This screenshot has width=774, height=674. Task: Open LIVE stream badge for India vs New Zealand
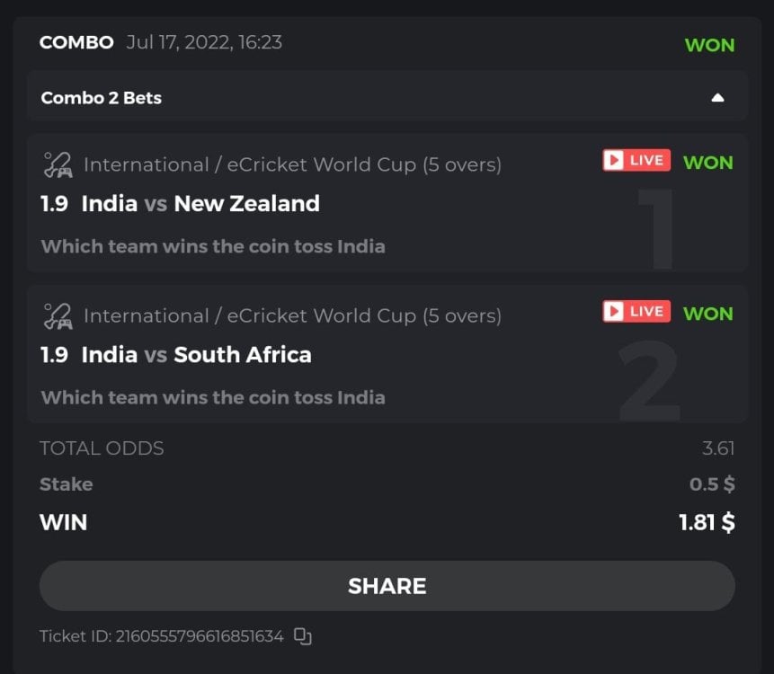[x=636, y=161]
